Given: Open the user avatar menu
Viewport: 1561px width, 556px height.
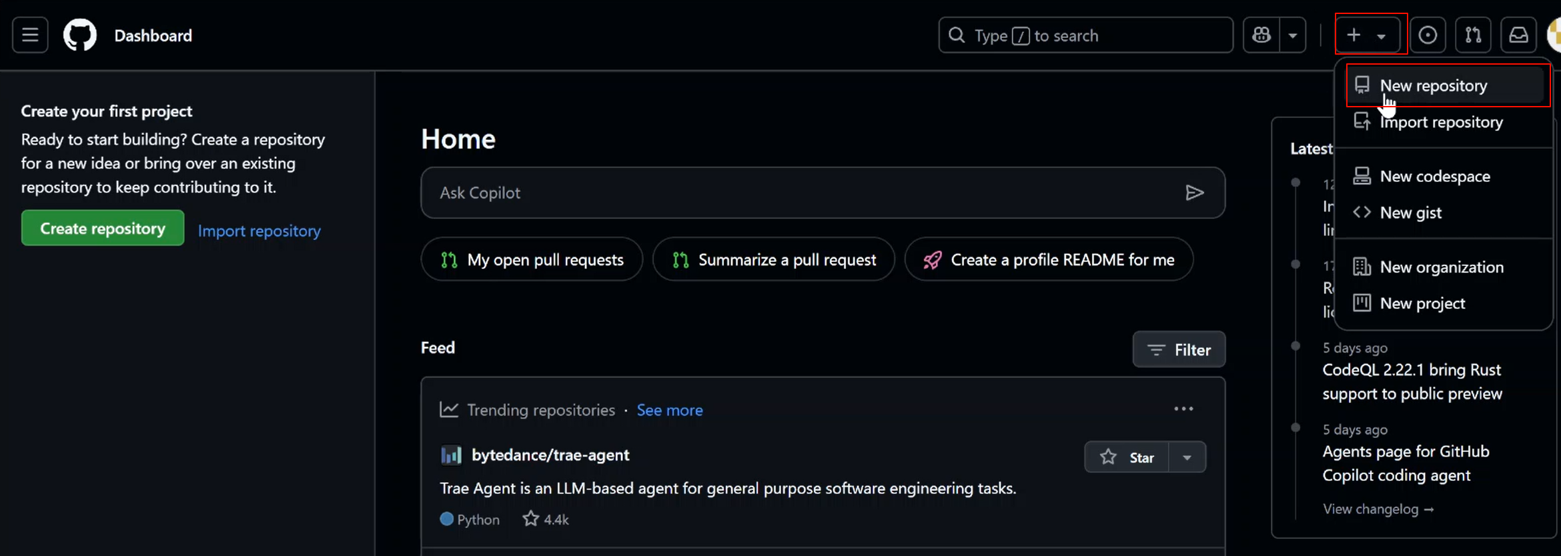Looking at the screenshot, I should [x=1554, y=35].
